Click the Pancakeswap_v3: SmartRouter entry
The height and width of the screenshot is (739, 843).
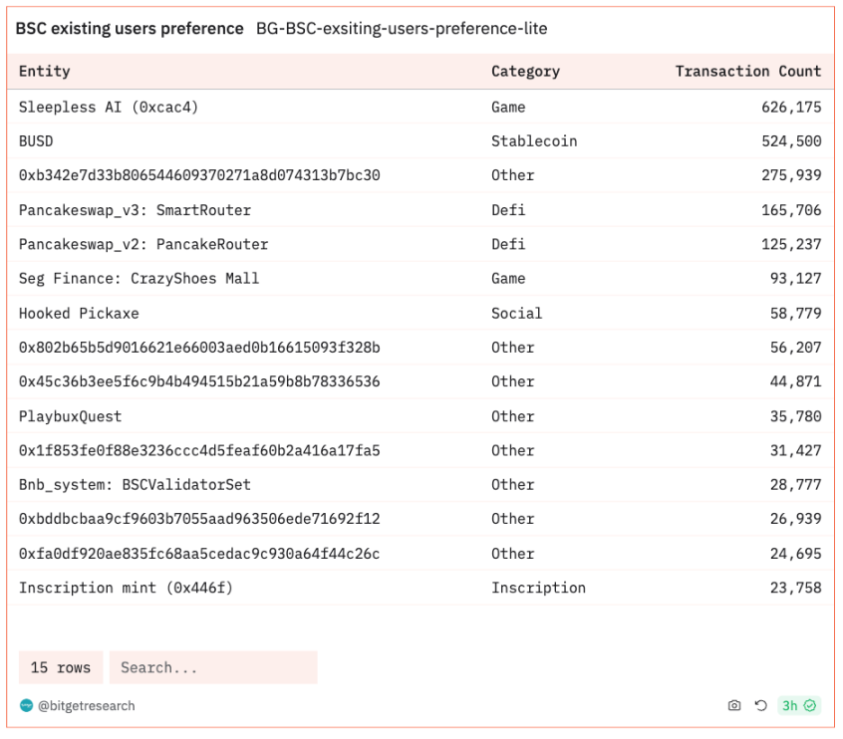[x=135, y=210]
